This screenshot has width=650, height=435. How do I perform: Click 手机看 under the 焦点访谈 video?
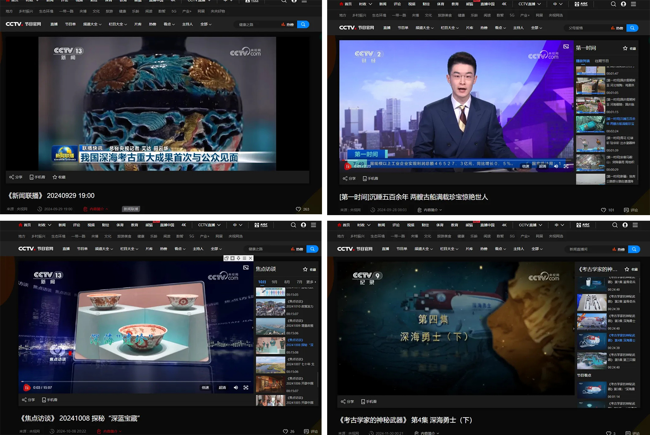[49, 400]
